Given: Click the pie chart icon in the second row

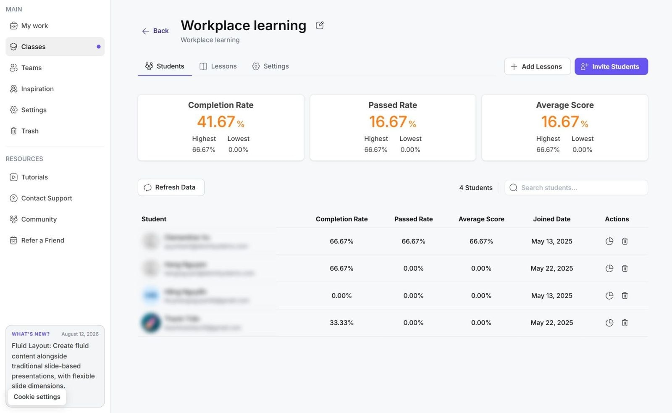Looking at the screenshot, I should tap(609, 268).
